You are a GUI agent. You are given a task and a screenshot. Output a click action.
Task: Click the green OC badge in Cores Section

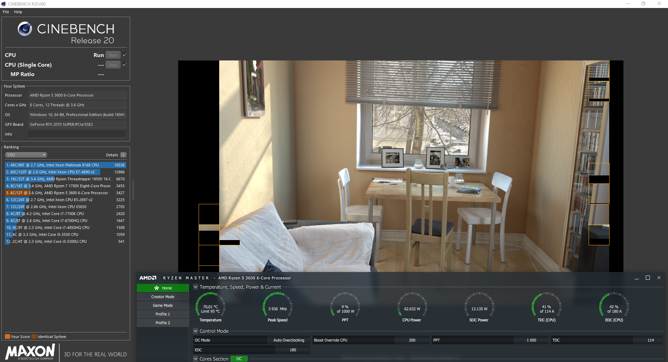coord(239,359)
